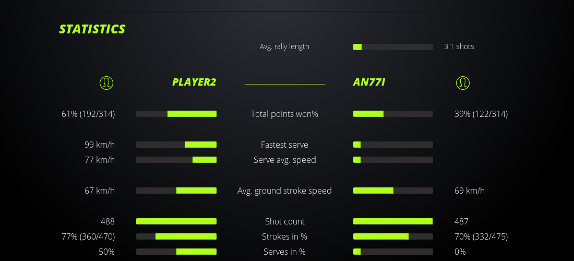Click PLAYER2 Total points won bar
This screenshot has height=261, width=574.
coord(176,114)
